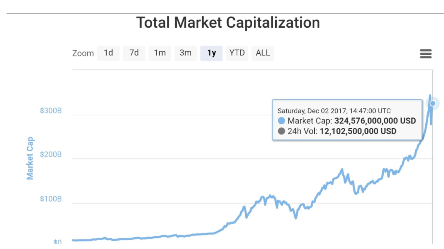Click the Total Market Capitalization heading

[x=228, y=23]
